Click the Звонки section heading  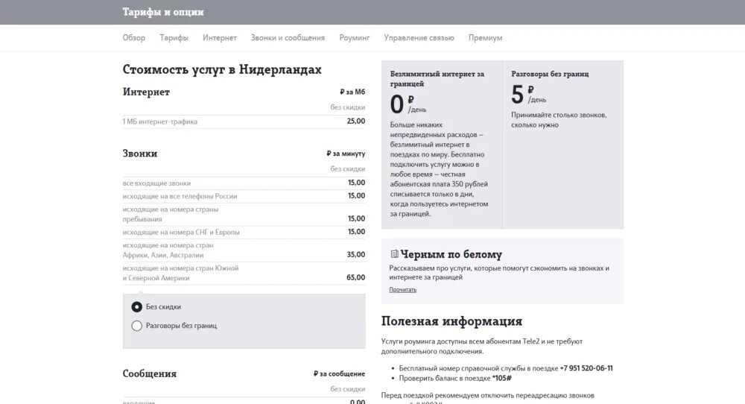[x=140, y=154]
